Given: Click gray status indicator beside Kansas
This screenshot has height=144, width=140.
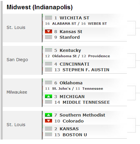Looking at the screenshot, I should coord(49,128).
